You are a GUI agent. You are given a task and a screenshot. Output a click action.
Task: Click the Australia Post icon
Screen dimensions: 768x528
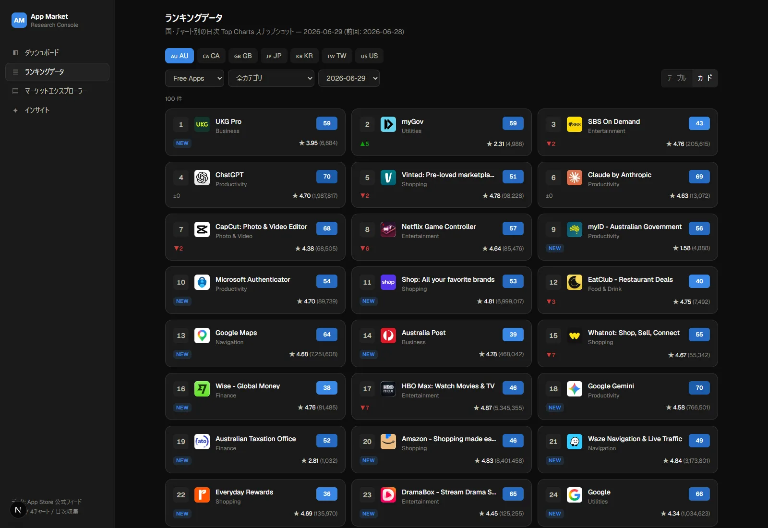[x=388, y=336]
